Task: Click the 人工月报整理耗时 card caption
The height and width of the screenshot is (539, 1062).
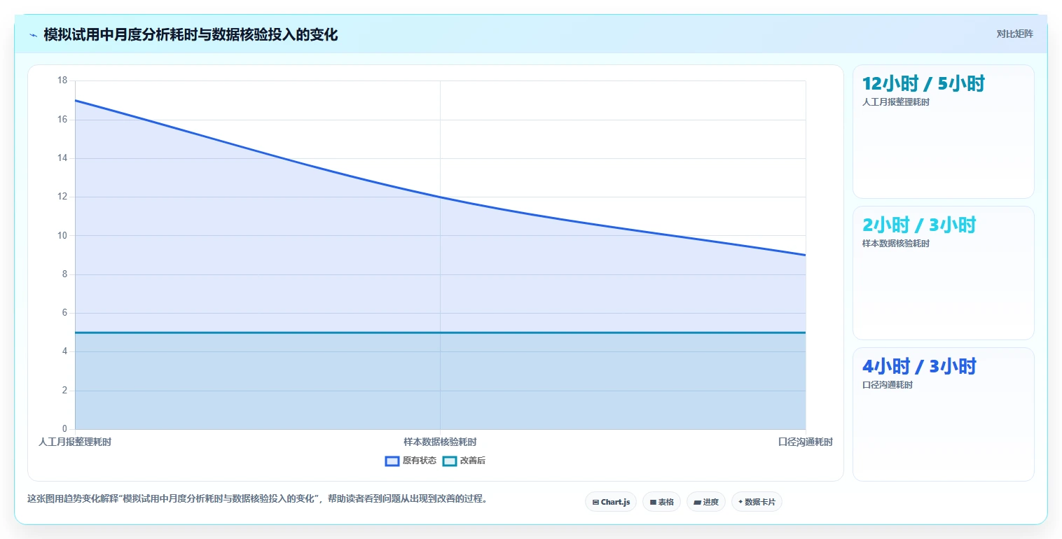Action: coord(896,102)
